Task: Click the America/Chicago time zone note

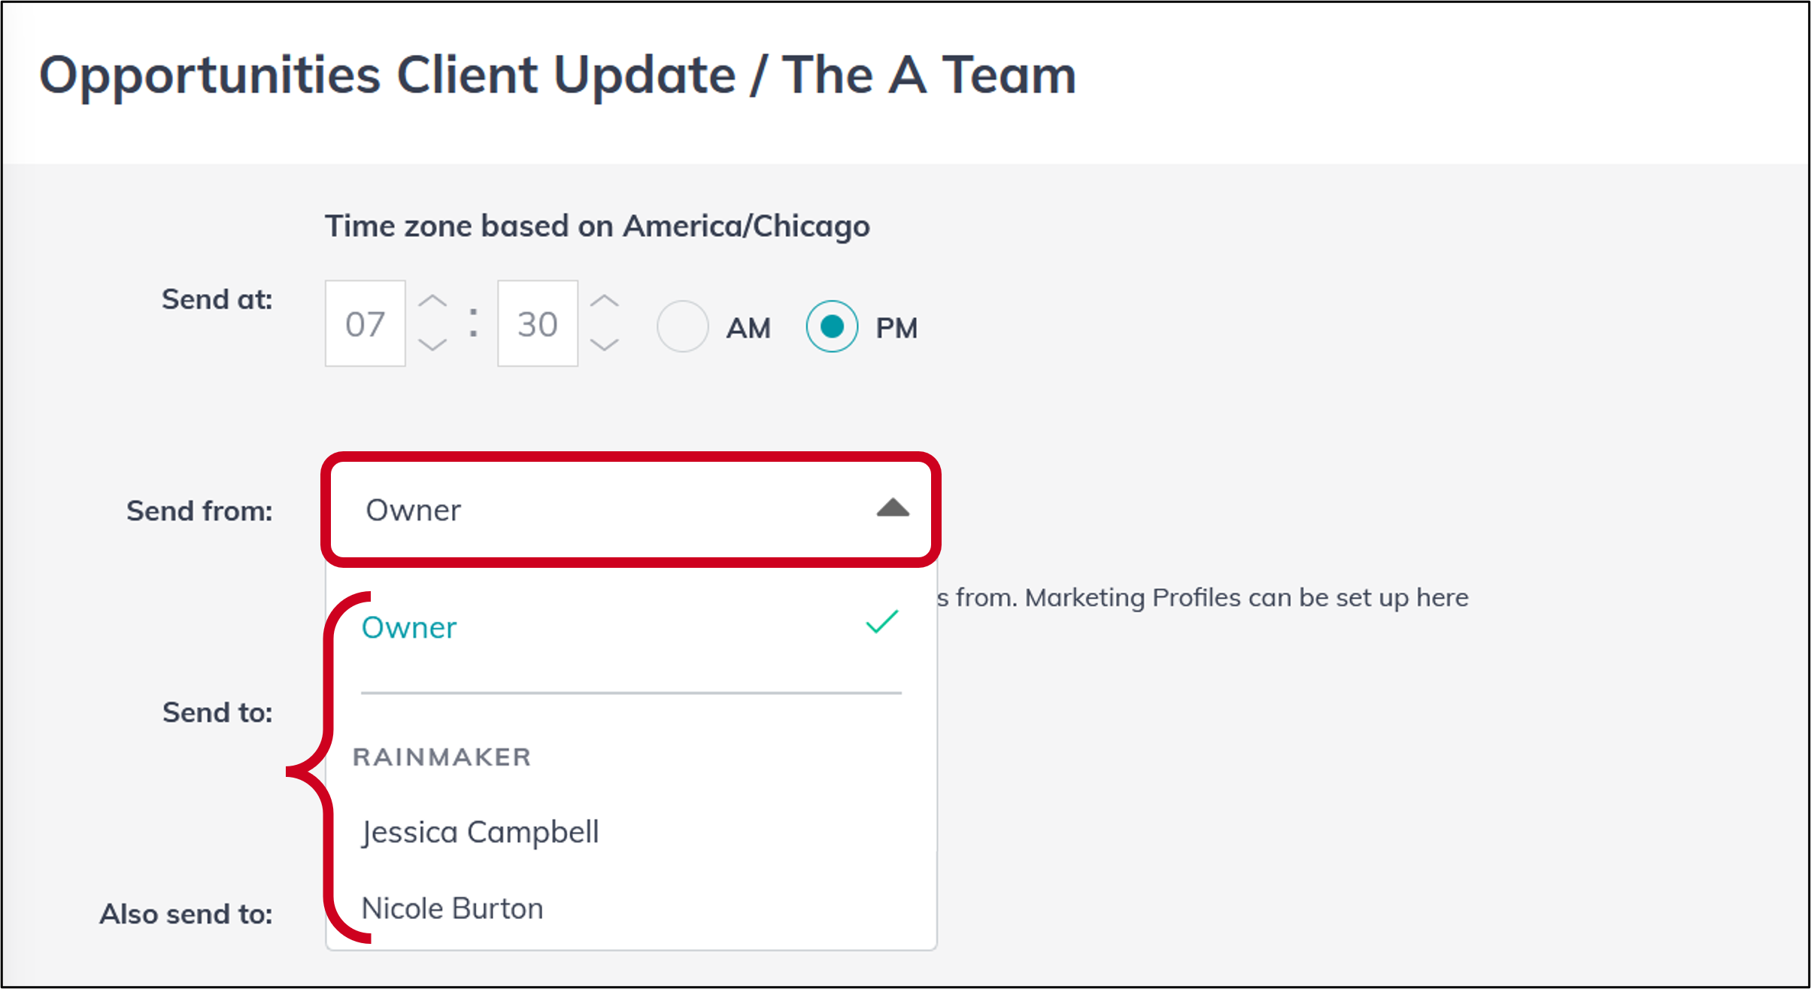Action: click(597, 226)
